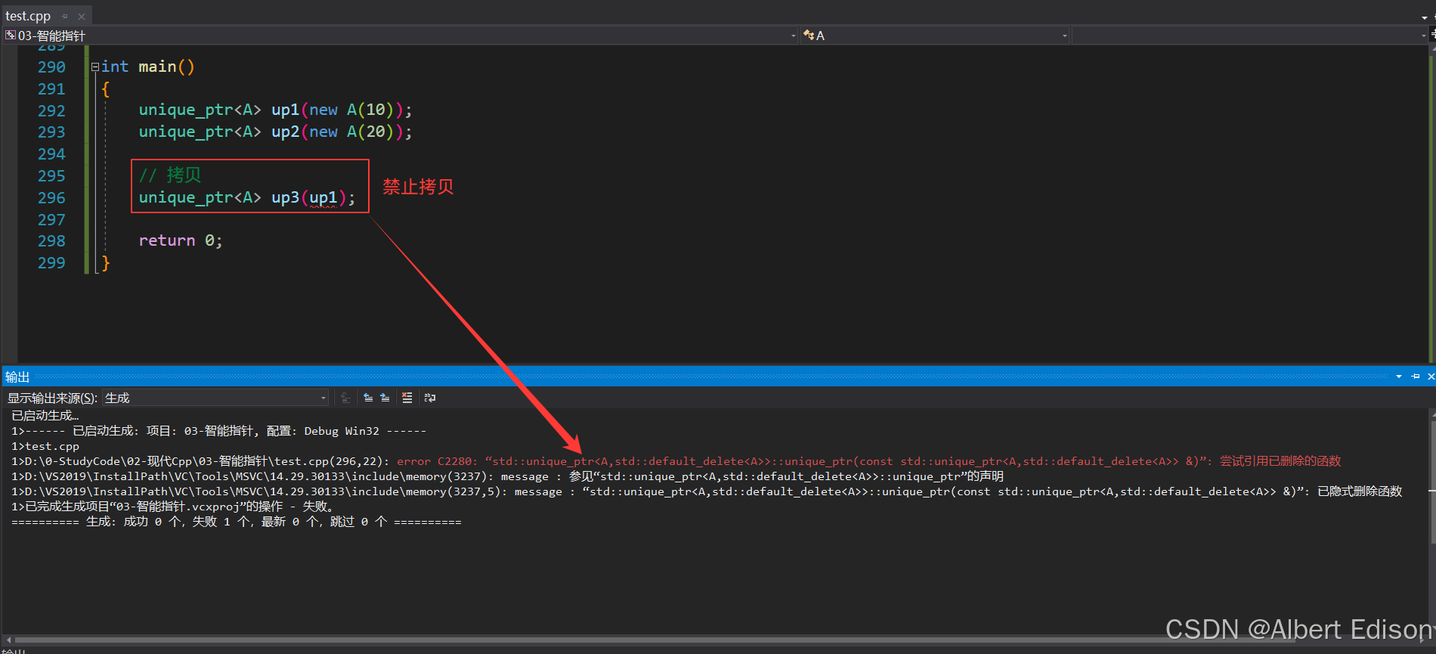The height and width of the screenshot is (654, 1436).
Task: Close the 输出 panel
Action: [1431, 377]
